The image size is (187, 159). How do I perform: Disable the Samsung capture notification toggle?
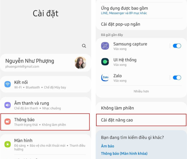point(177,46)
